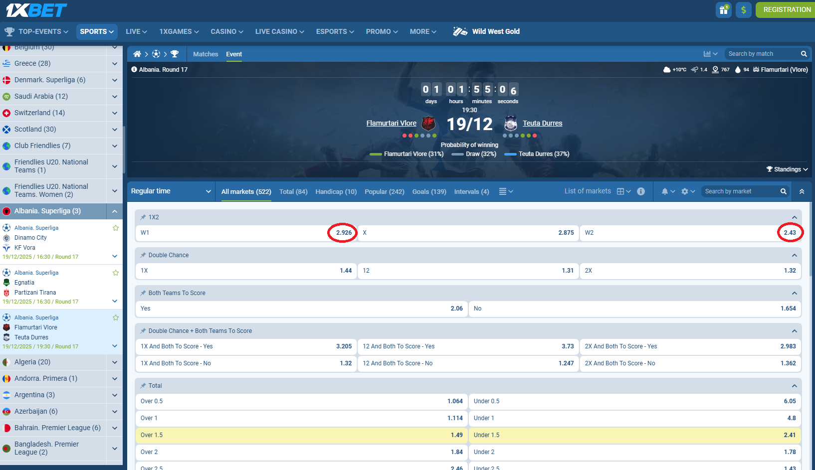Click the info icon next to markets
This screenshot has height=470, width=815.
(x=641, y=191)
